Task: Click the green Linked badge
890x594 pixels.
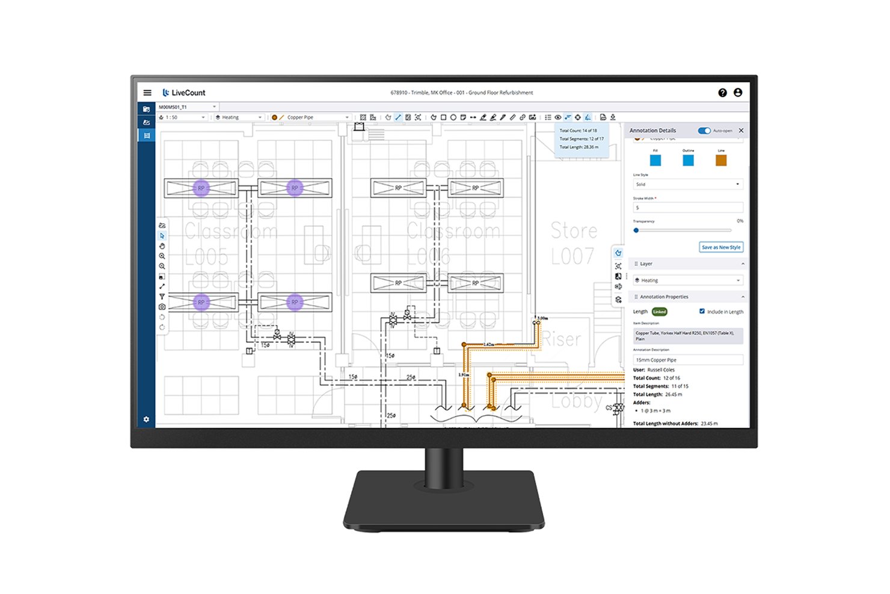Action: click(660, 312)
